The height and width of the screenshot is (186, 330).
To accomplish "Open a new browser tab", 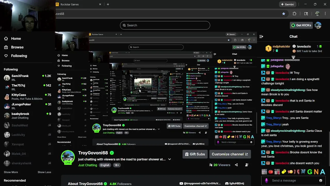I will pyautogui.click(x=108, y=4).
